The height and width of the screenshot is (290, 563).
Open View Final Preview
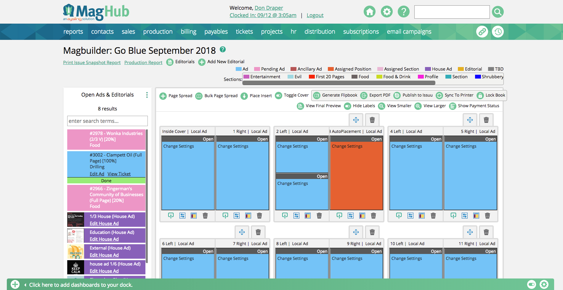[319, 106]
